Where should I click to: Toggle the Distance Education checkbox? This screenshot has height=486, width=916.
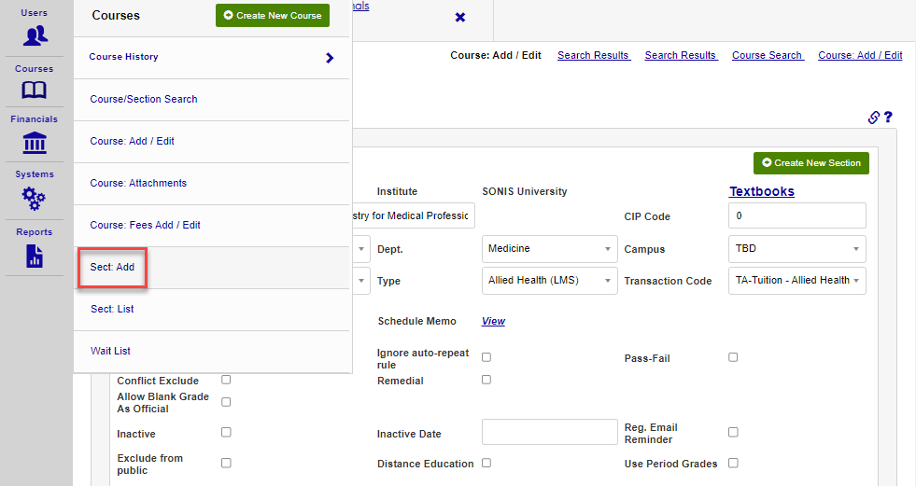486,463
